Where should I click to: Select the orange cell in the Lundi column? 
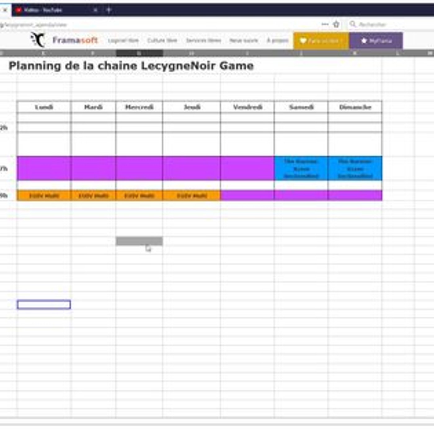pyautogui.click(x=44, y=196)
